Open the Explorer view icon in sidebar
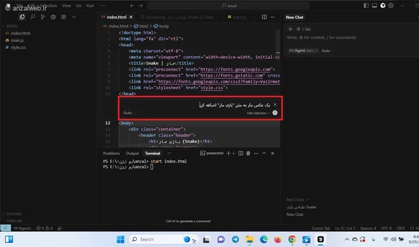419x247 pixels. click(22, 17)
